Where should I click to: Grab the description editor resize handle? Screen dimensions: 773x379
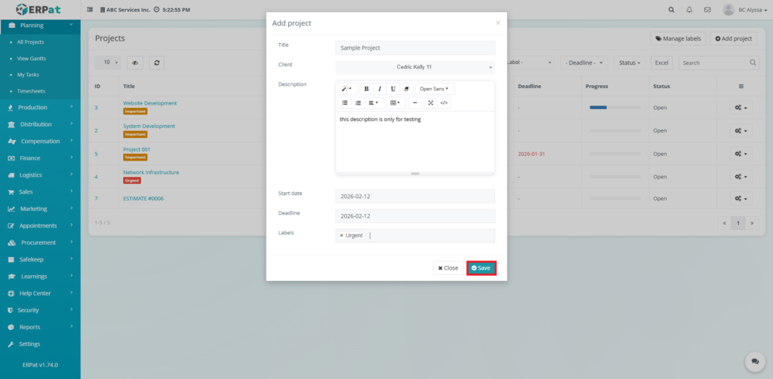pos(415,173)
